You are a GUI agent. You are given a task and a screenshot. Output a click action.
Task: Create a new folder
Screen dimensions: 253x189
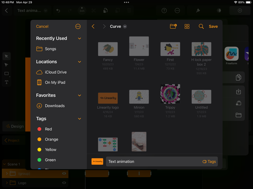coord(173,26)
